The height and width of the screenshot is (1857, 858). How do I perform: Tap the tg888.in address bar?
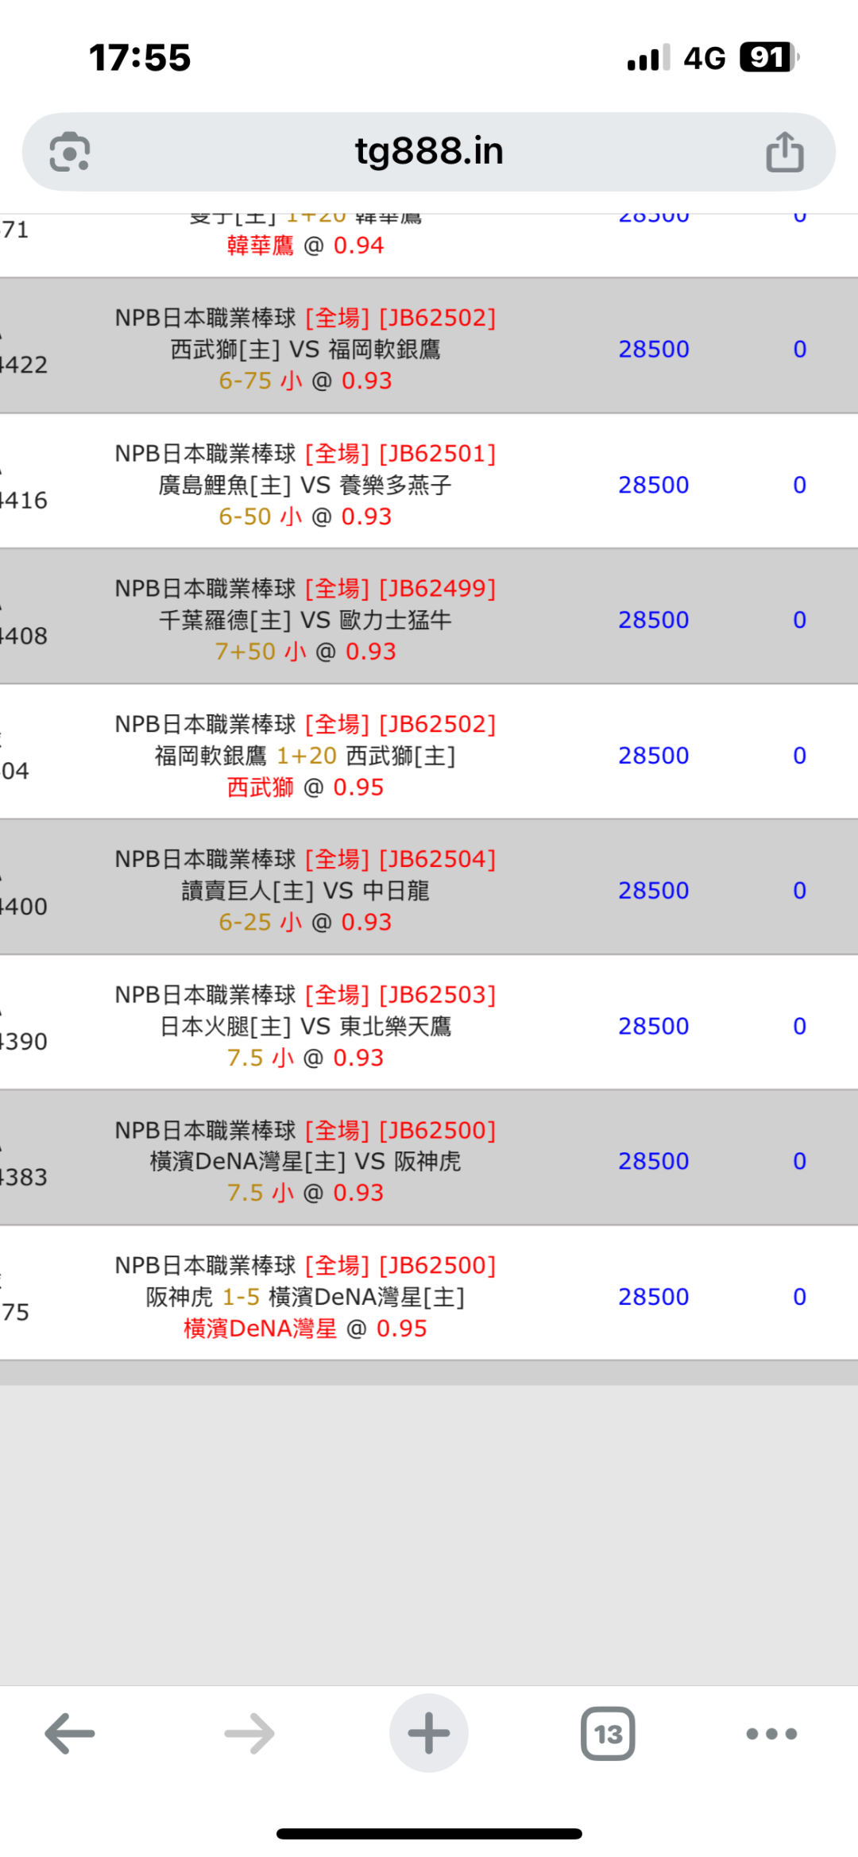(x=429, y=151)
